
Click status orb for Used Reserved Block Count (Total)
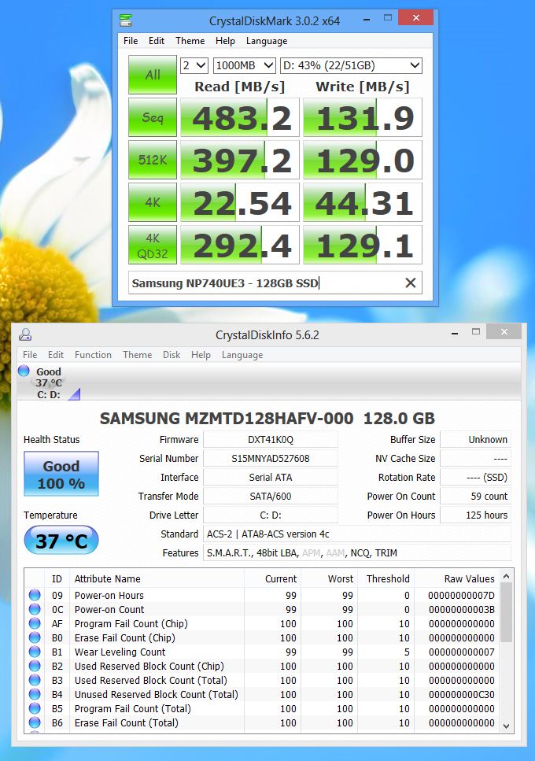35,680
